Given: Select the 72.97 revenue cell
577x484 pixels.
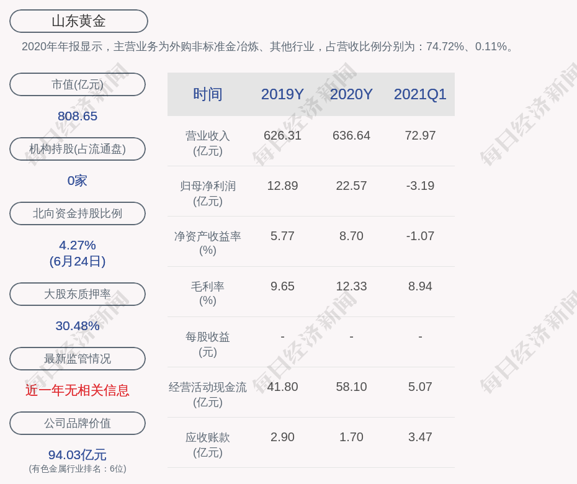Looking at the screenshot, I should (x=420, y=135).
